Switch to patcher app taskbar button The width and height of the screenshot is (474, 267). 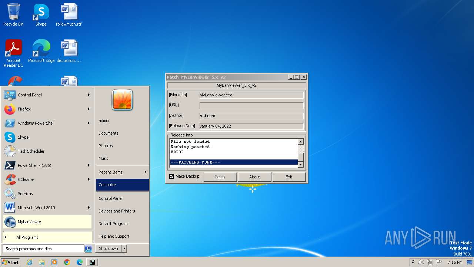point(92,262)
